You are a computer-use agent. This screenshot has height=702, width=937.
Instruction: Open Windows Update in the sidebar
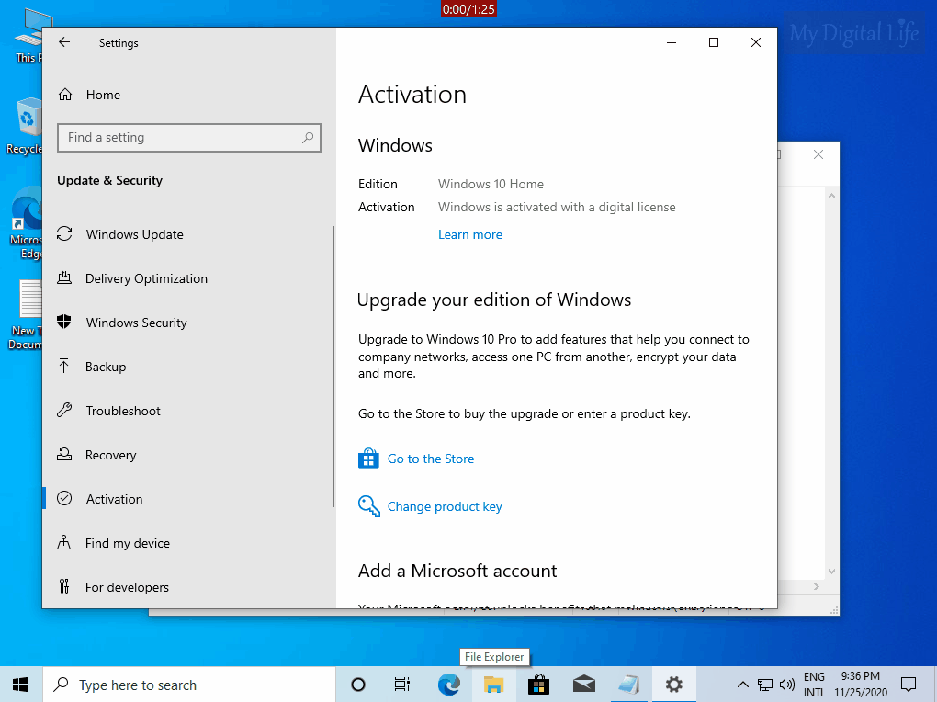(x=120, y=234)
